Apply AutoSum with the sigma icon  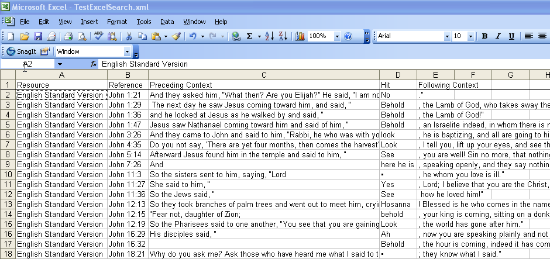click(x=250, y=36)
